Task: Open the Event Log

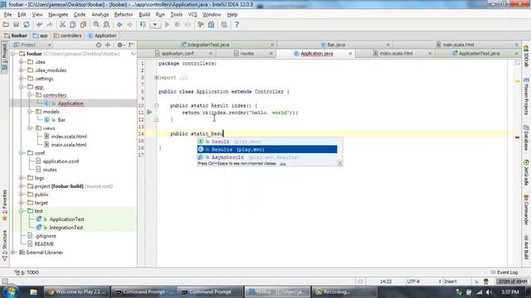Action: 504,272
